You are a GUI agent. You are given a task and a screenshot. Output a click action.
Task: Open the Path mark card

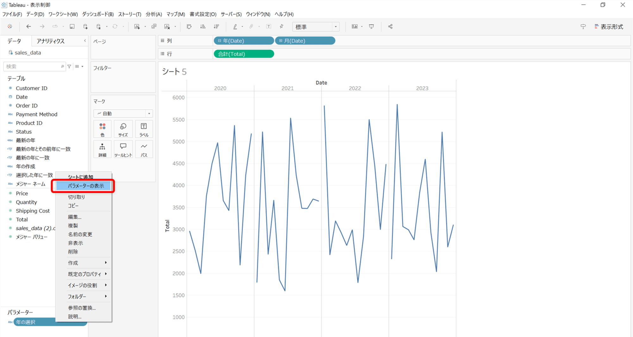point(144,149)
